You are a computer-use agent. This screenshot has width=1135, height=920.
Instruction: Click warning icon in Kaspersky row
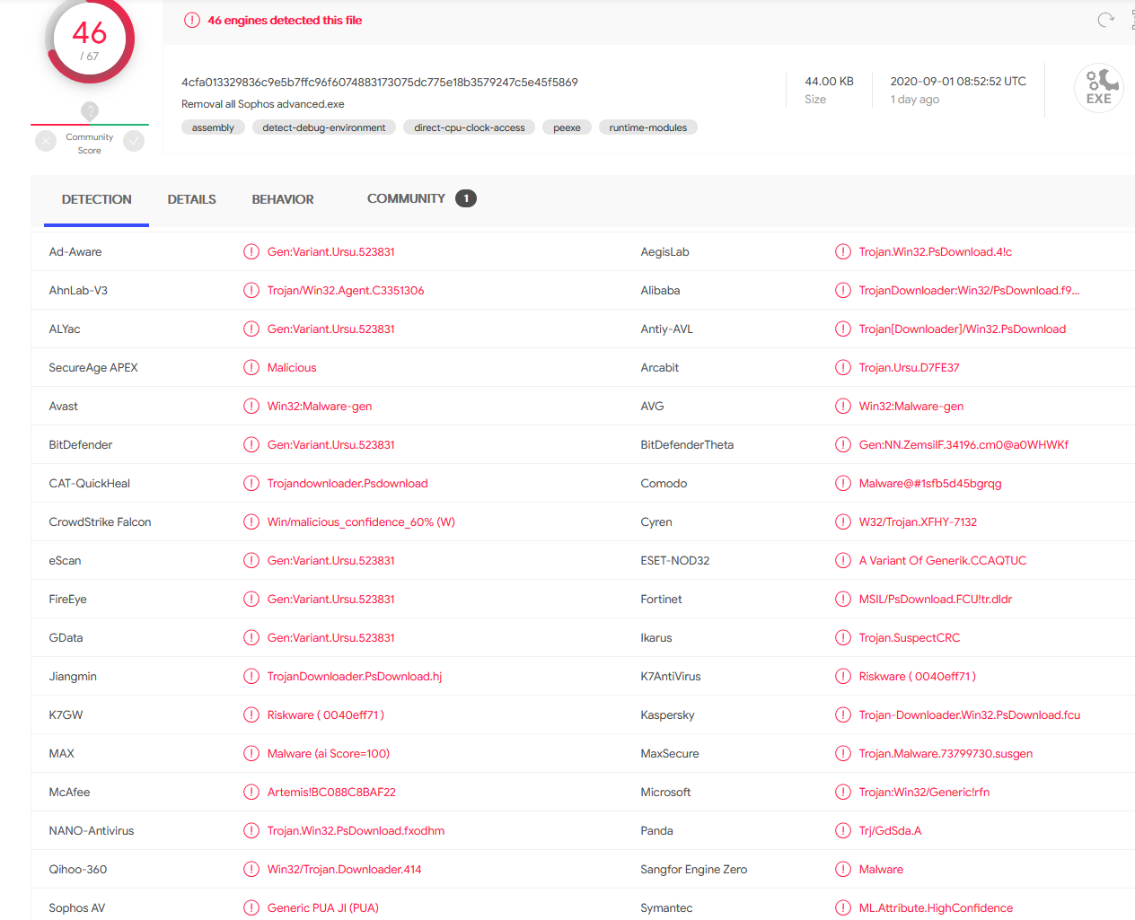(843, 714)
